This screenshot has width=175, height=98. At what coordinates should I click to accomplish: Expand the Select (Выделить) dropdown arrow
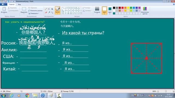[x=24, y=14]
